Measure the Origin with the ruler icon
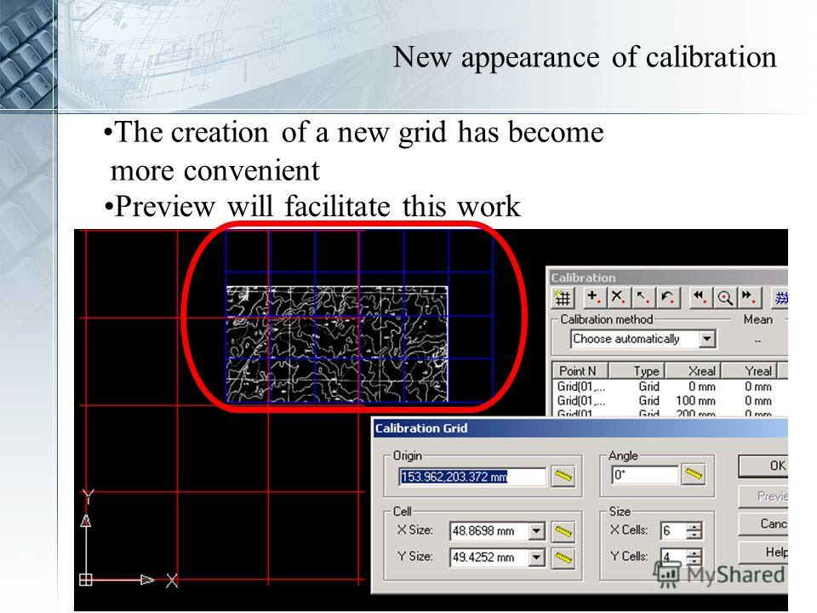817x613 pixels. pos(563,476)
